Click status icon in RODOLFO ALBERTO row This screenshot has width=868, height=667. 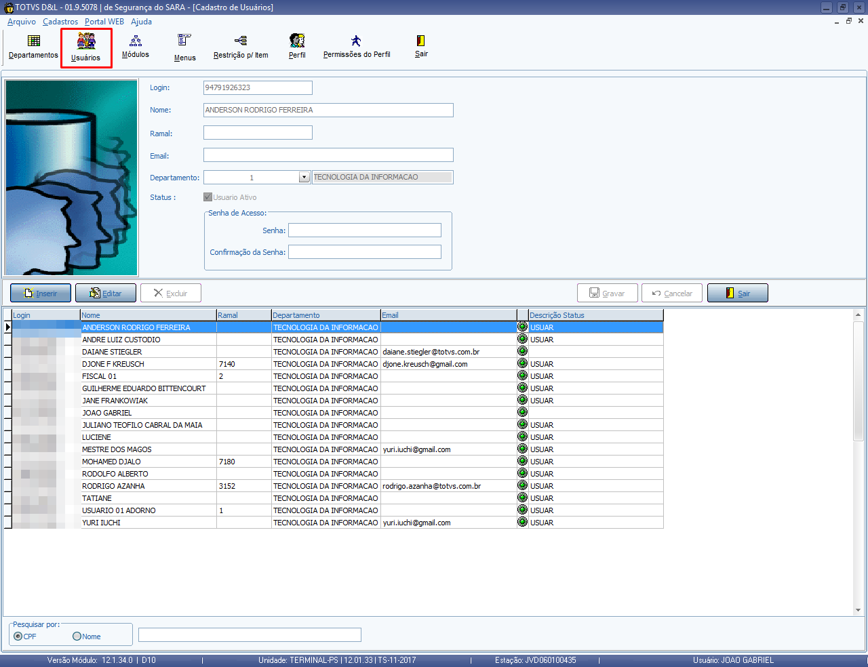(x=522, y=473)
